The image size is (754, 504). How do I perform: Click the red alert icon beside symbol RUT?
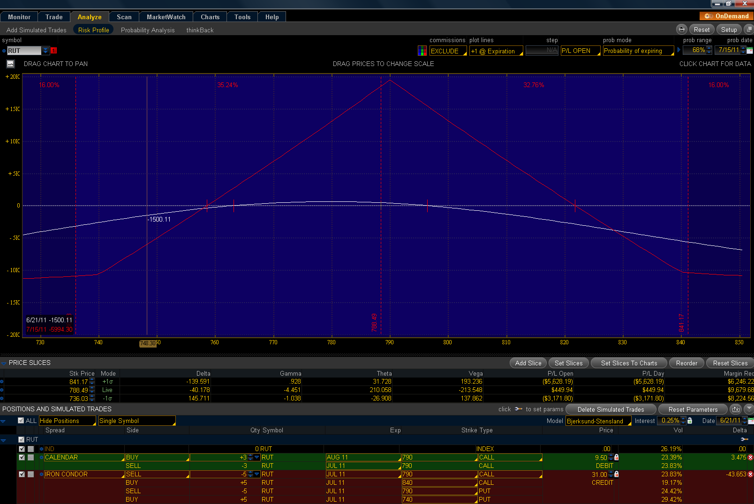coord(54,51)
